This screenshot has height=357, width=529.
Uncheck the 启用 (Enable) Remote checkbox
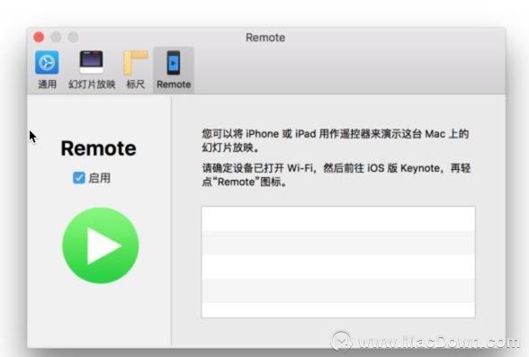point(79,178)
